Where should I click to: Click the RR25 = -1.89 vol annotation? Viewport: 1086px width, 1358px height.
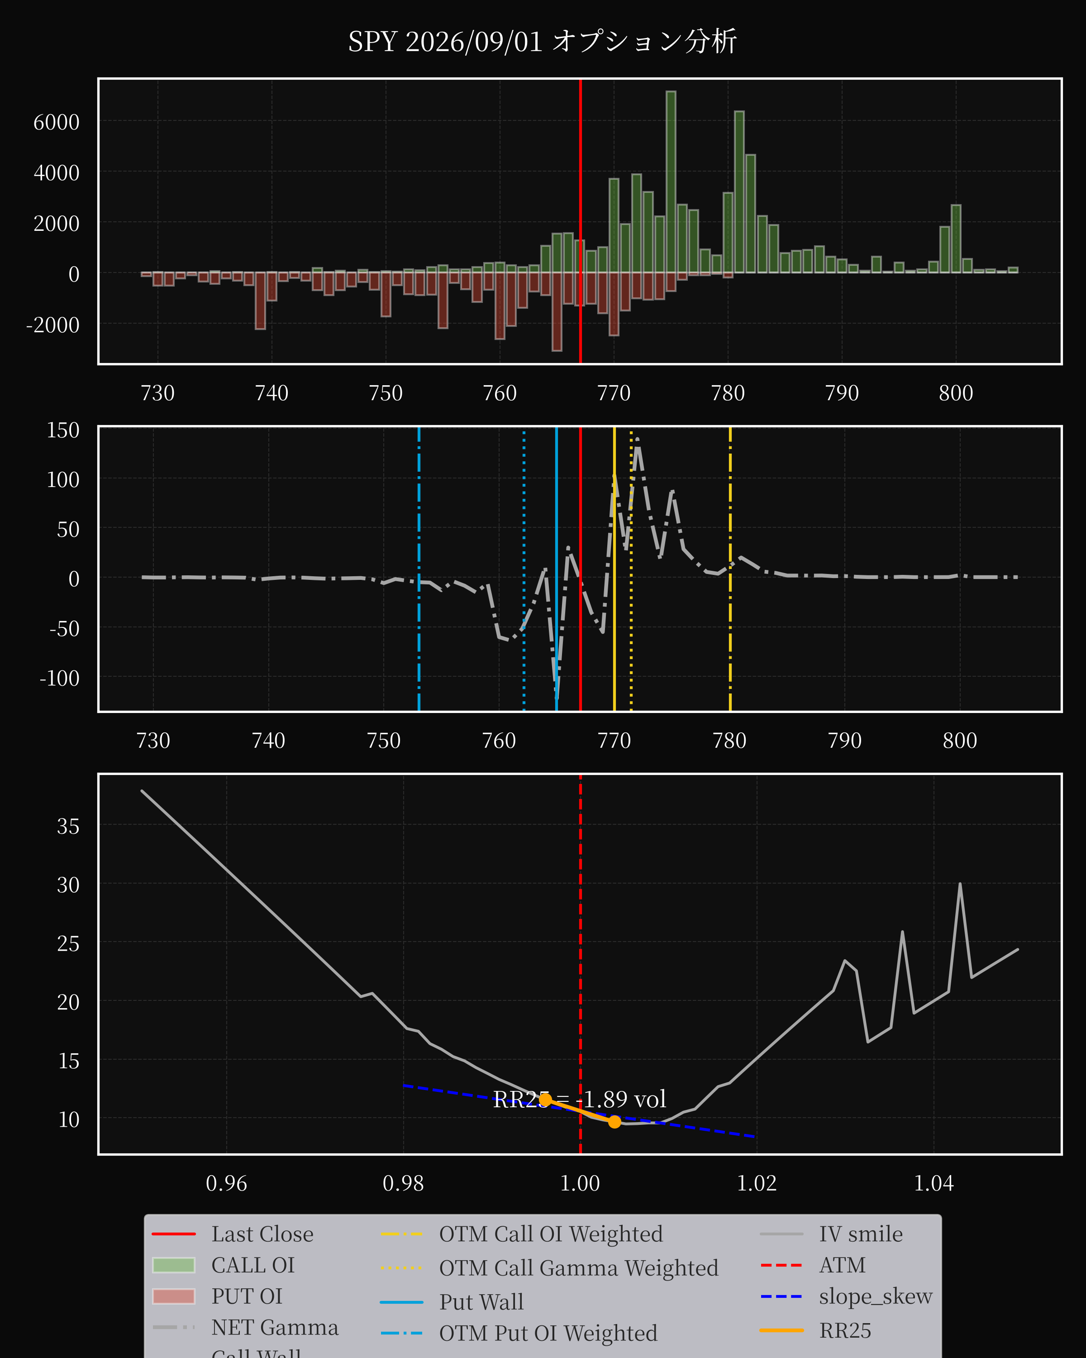(x=579, y=1099)
